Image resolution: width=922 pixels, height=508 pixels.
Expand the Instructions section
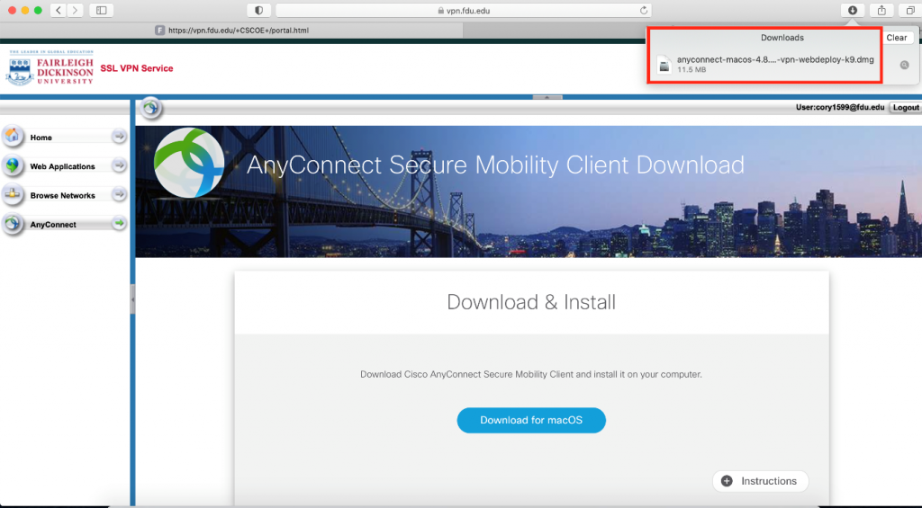[x=760, y=481]
